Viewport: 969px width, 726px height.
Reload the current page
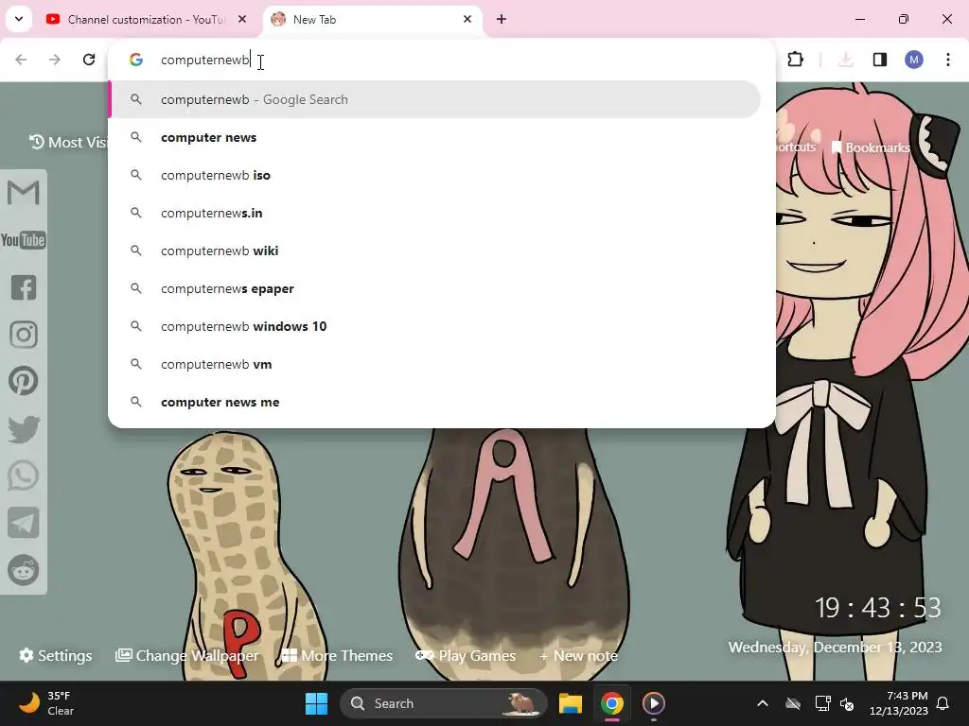(89, 60)
